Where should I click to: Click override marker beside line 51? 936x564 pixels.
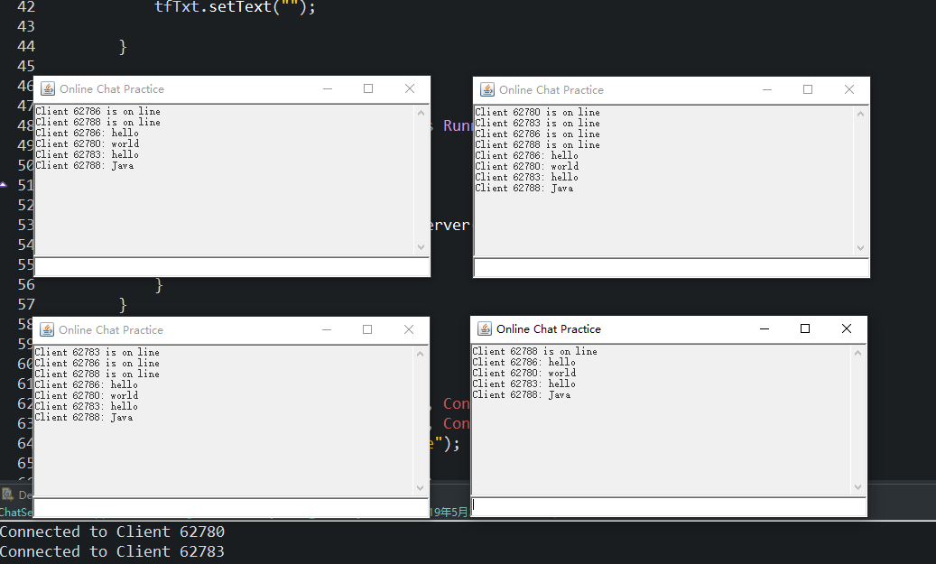[4, 184]
